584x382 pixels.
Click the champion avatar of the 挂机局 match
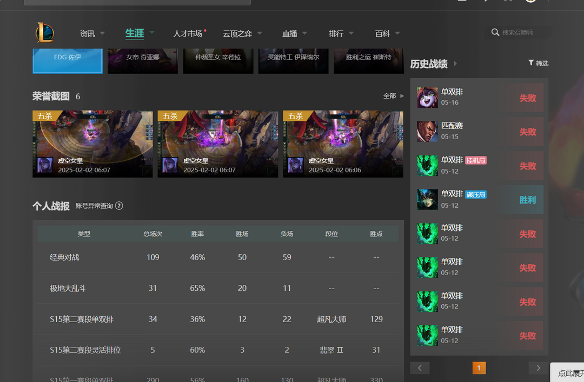pyautogui.click(x=427, y=165)
